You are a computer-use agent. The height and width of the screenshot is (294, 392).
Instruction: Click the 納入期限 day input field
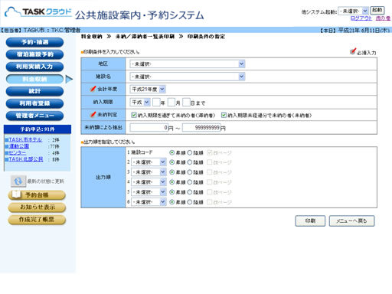coord(187,103)
